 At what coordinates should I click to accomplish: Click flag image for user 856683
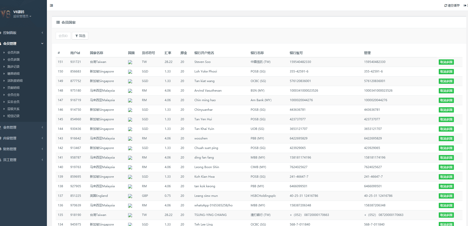click(x=130, y=72)
